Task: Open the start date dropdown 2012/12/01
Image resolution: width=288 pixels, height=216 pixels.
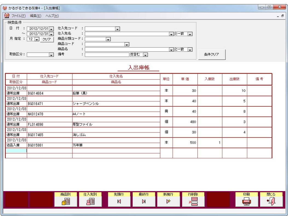Action: tap(51, 29)
